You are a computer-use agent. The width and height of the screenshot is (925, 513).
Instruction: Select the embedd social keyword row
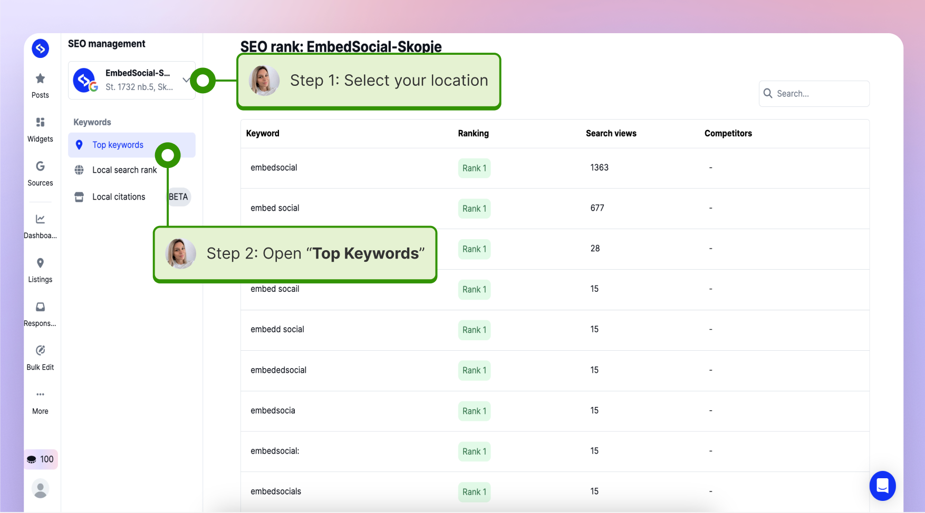point(555,330)
